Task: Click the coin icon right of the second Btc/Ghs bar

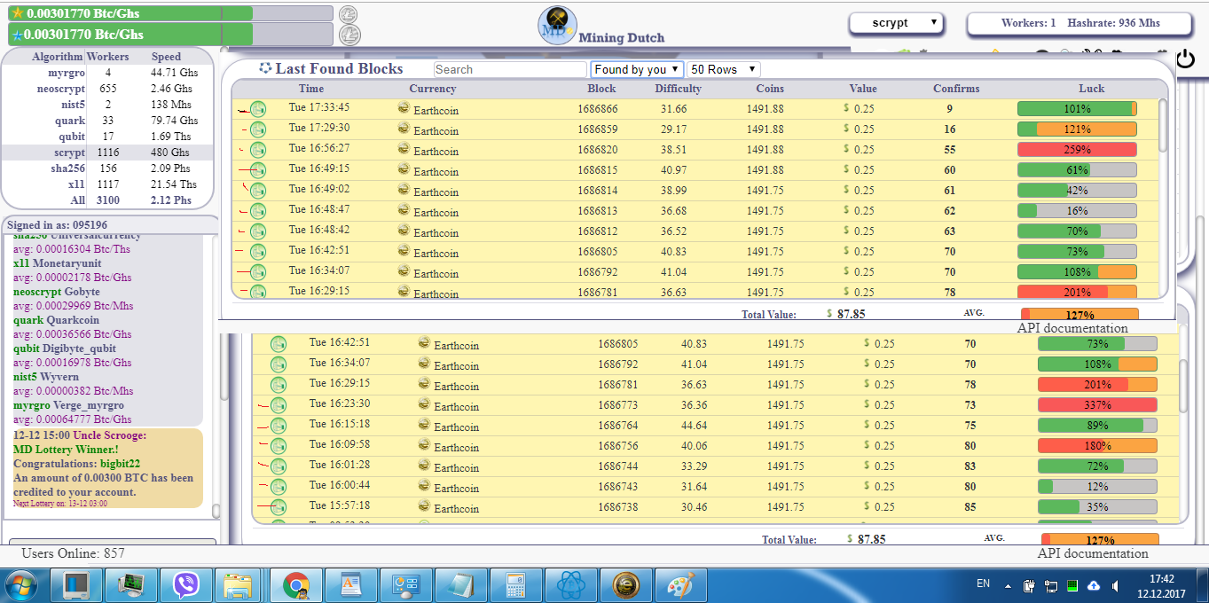Action: 349,35
